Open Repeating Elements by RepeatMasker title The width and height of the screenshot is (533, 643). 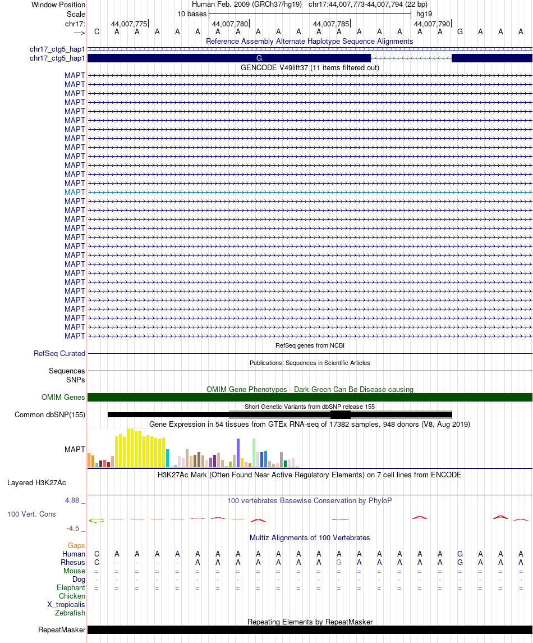click(x=310, y=622)
